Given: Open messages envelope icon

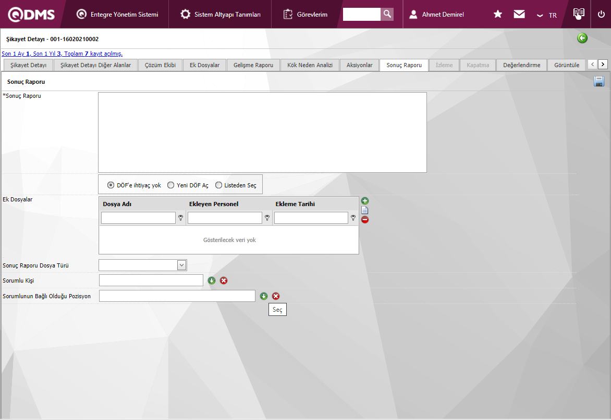Looking at the screenshot, I should (519, 15).
